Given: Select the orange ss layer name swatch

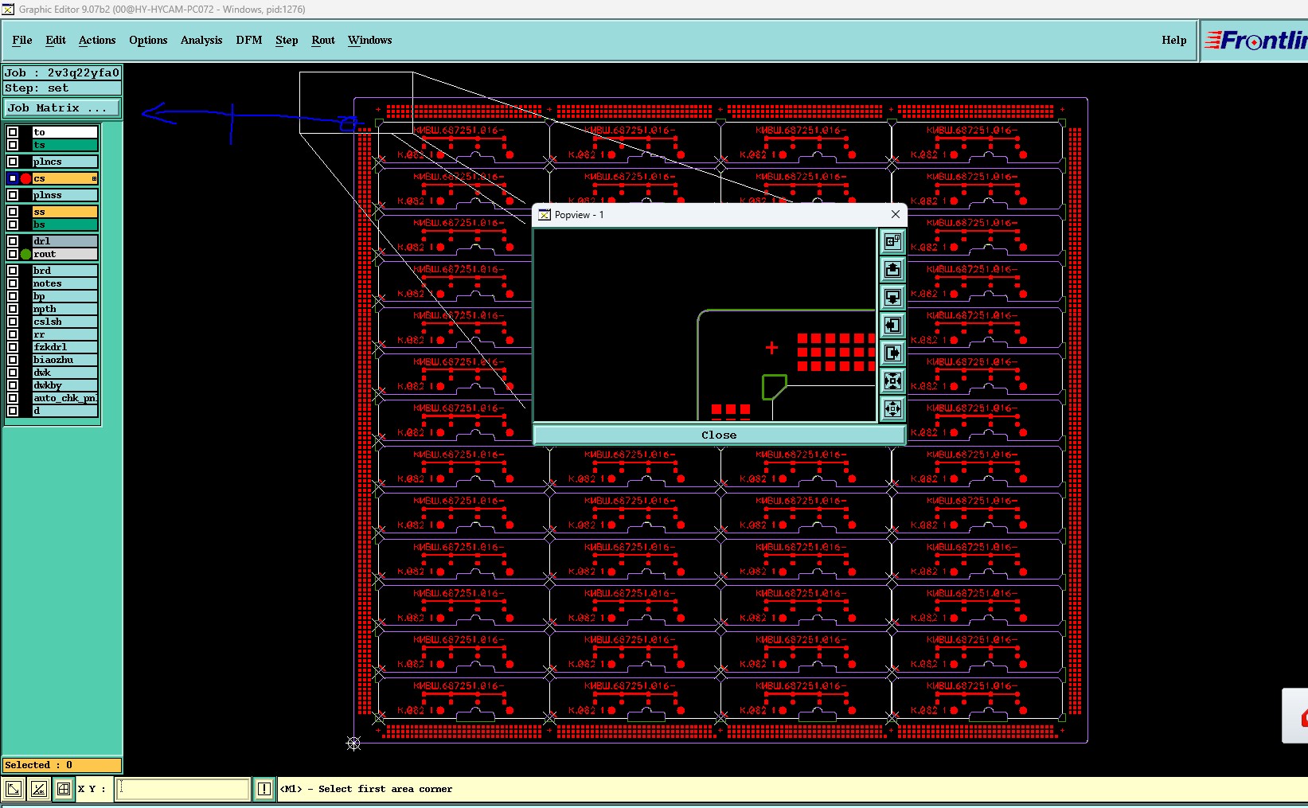Looking at the screenshot, I should pos(65,212).
